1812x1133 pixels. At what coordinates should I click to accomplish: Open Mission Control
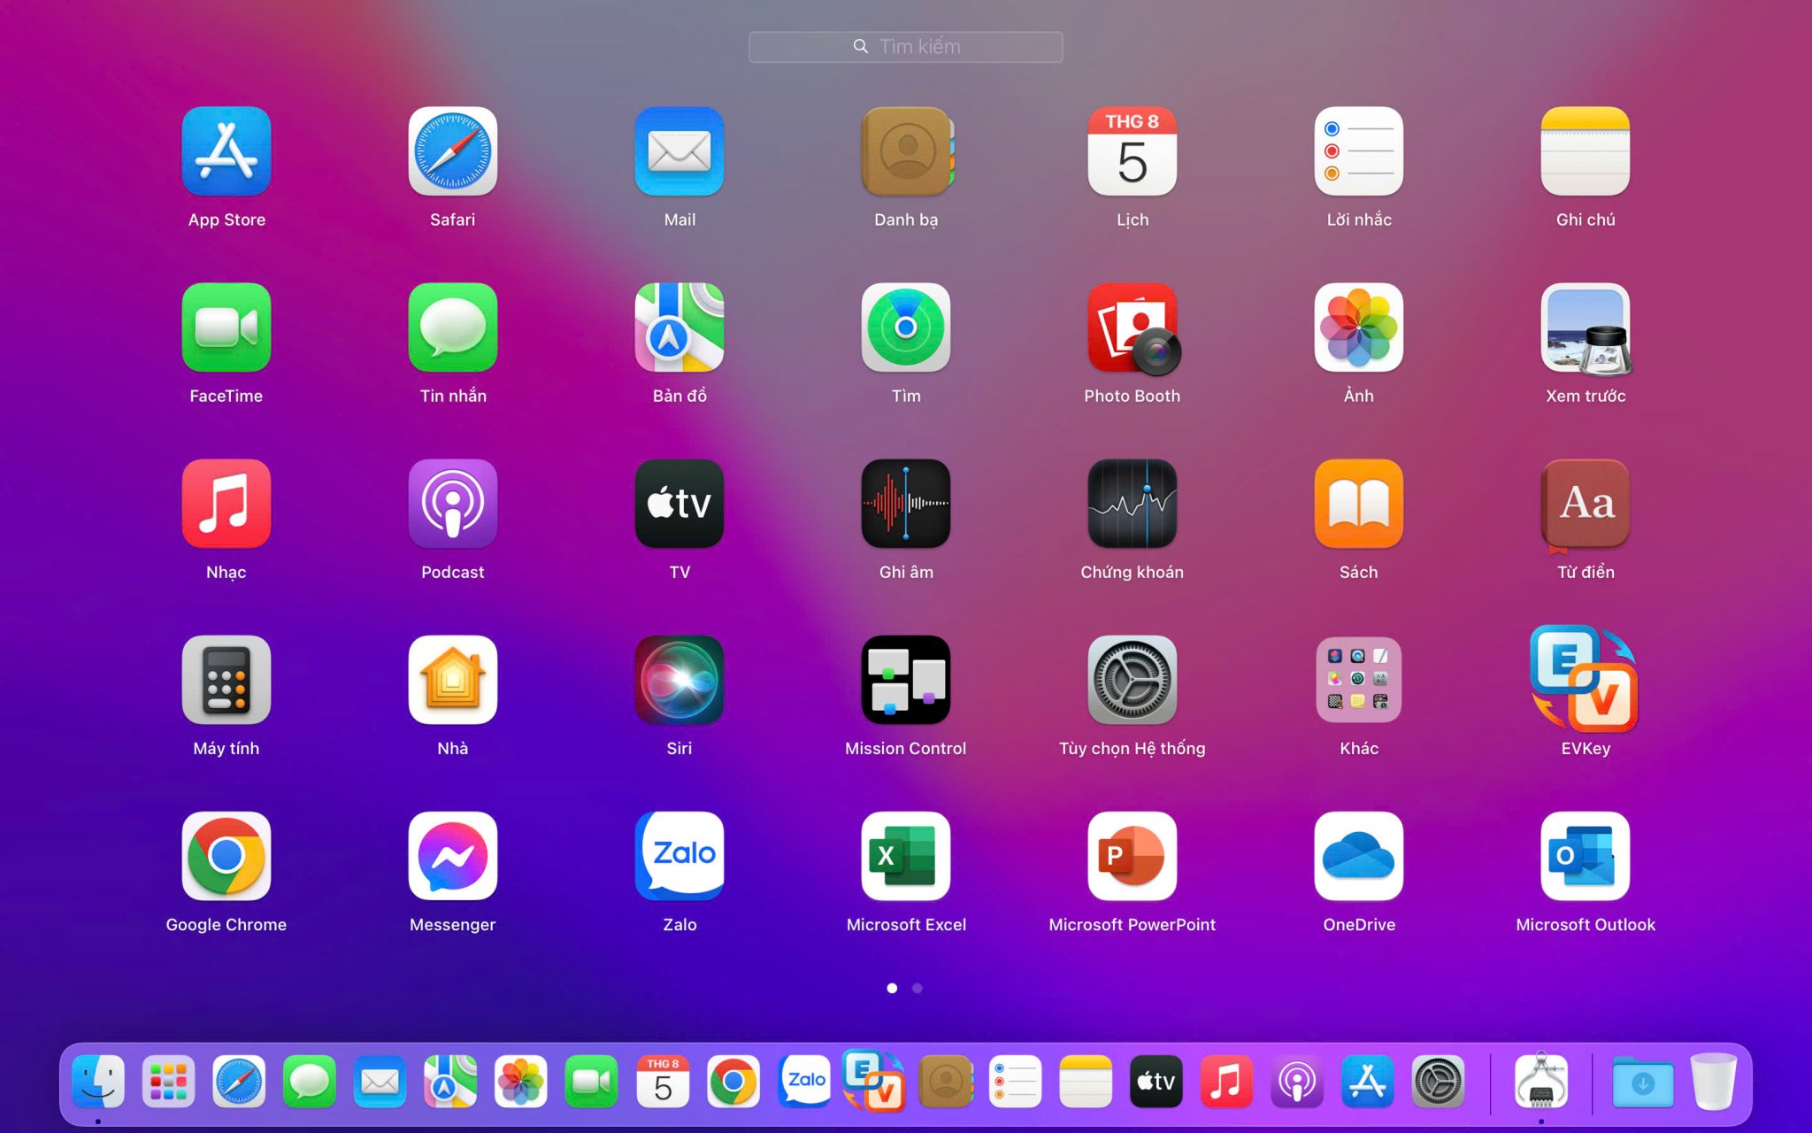click(906, 680)
